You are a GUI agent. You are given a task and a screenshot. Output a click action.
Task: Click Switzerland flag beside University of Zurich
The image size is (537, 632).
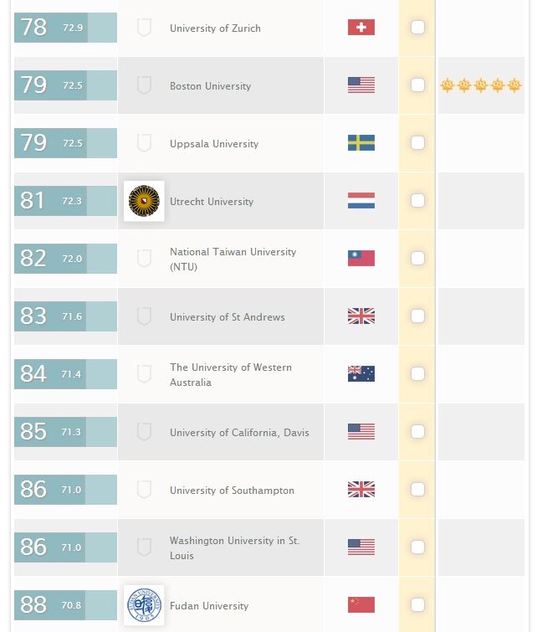click(361, 28)
